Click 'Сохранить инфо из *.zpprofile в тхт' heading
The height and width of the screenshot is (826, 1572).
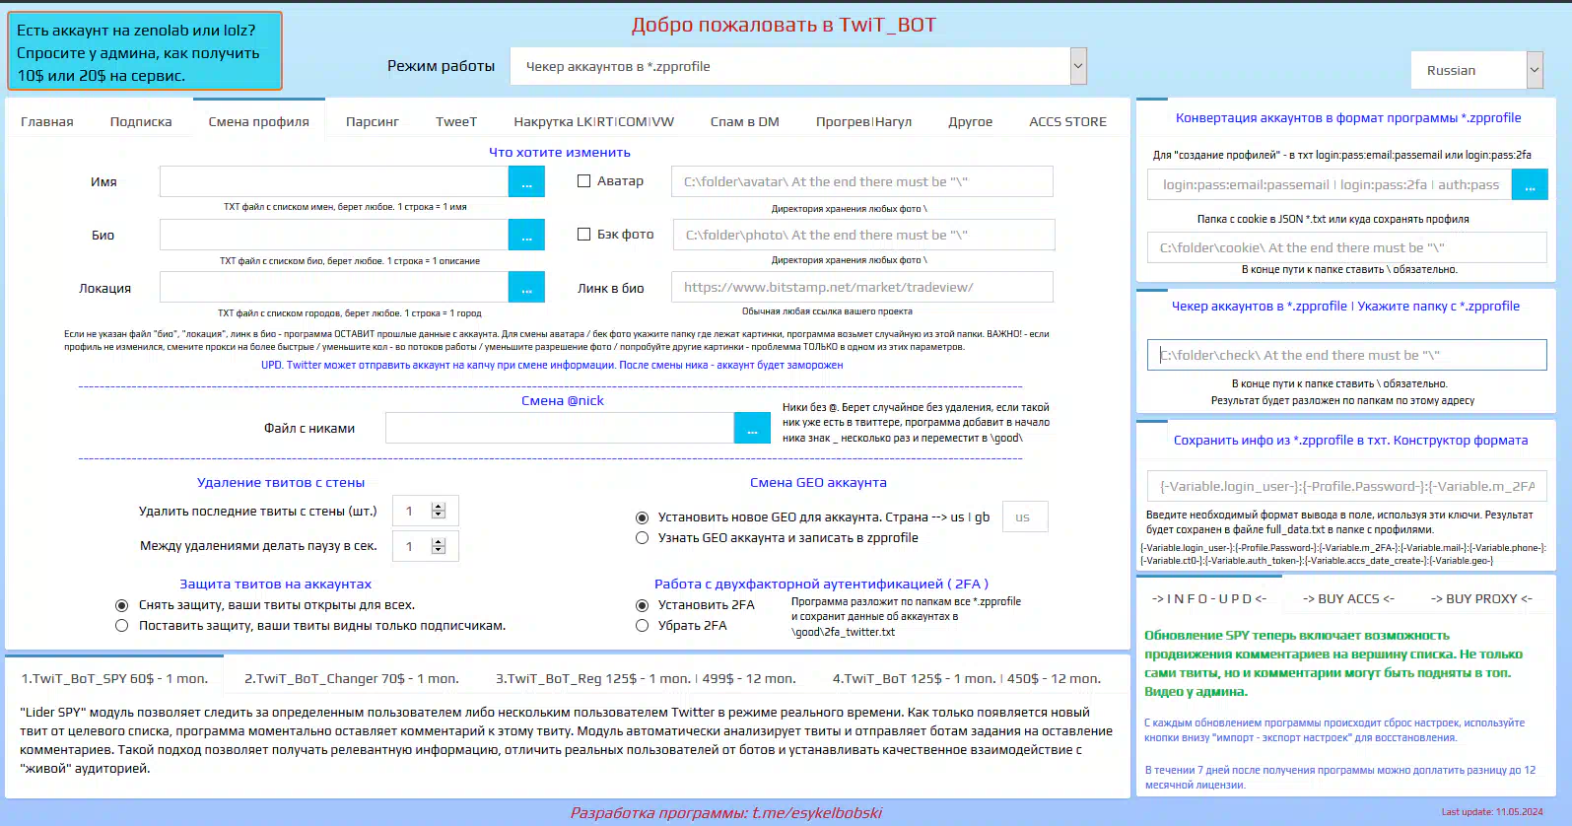point(1351,441)
